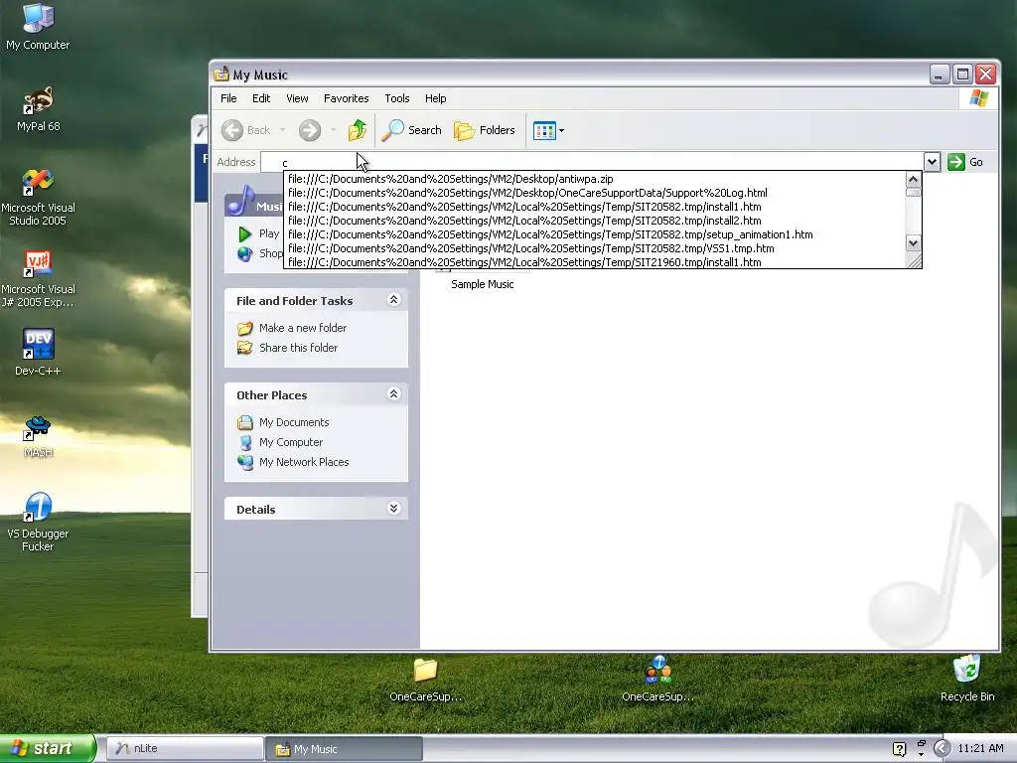Collapse Other Places panel

(393, 394)
